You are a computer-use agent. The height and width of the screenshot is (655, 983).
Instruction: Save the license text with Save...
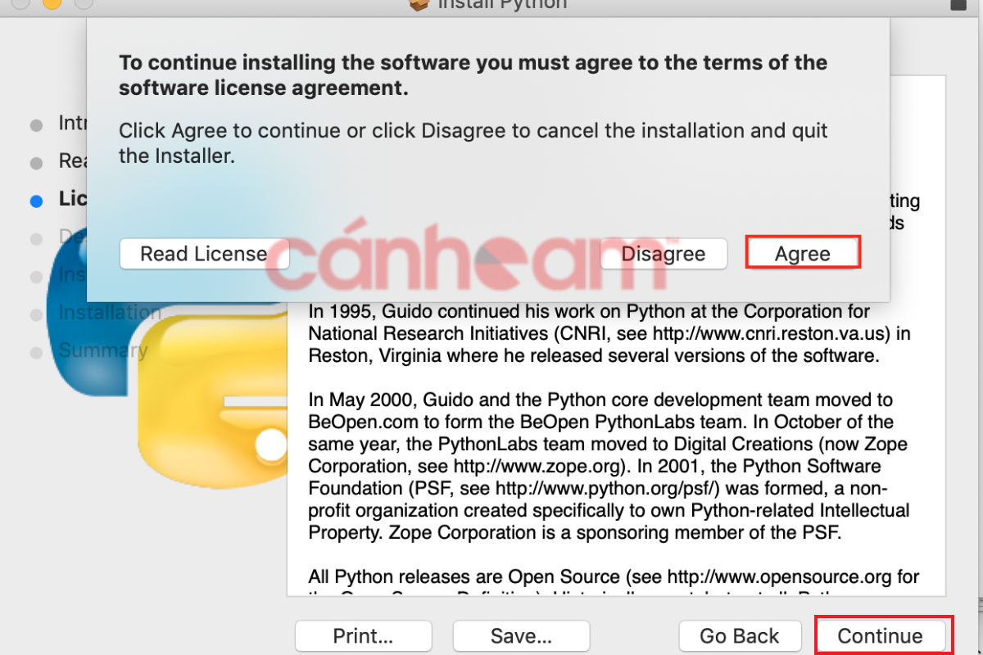(521, 635)
